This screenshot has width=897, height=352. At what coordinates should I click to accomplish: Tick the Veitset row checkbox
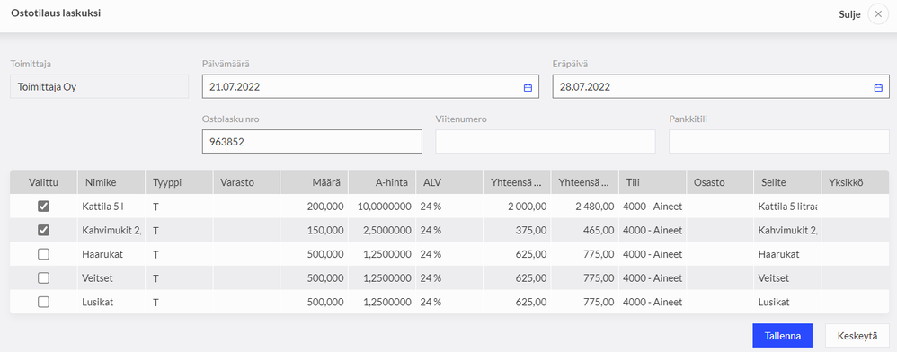tap(43, 278)
